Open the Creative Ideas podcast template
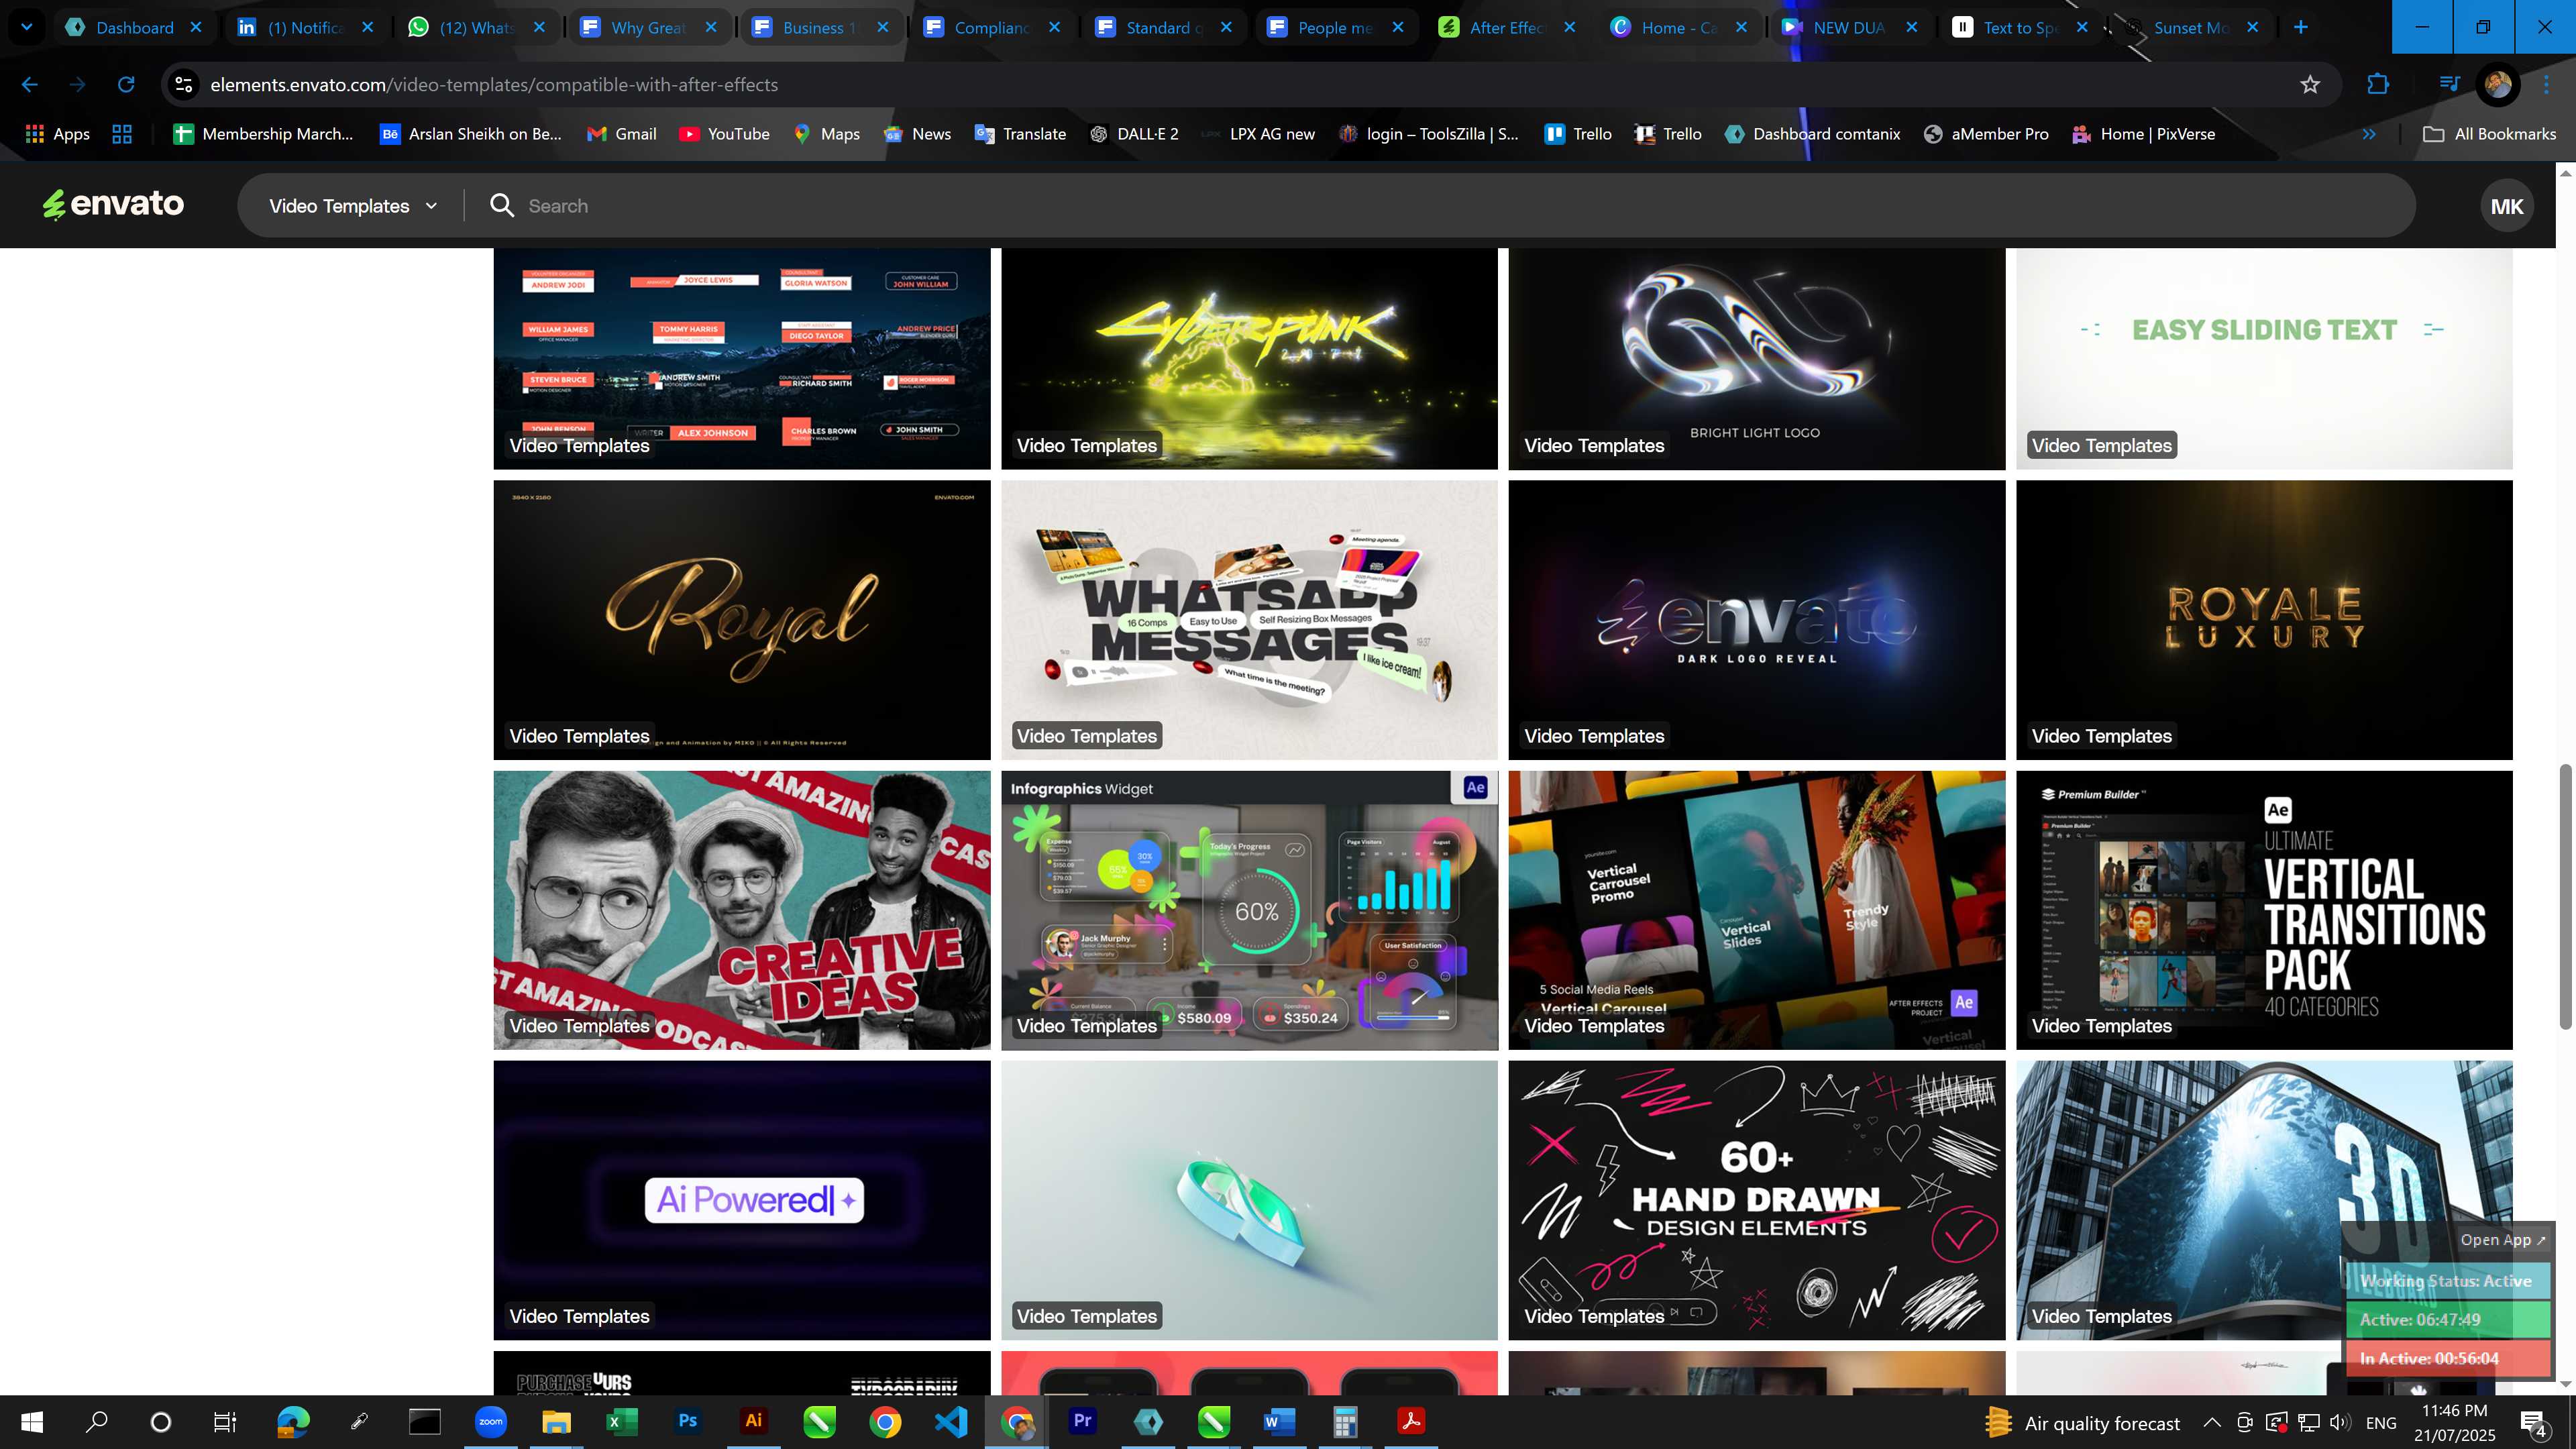This screenshot has width=2576, height=1449. 742,909
